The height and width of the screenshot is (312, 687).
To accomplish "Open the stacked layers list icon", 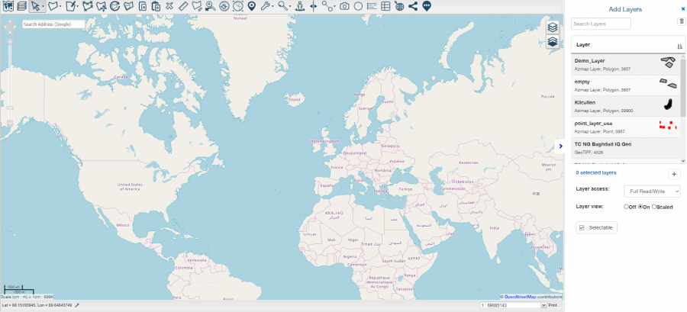I will 21,6.
